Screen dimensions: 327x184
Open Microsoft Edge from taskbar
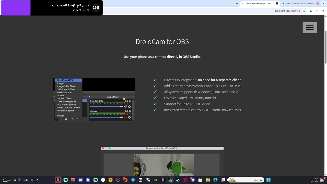click(x=215, y=180)
